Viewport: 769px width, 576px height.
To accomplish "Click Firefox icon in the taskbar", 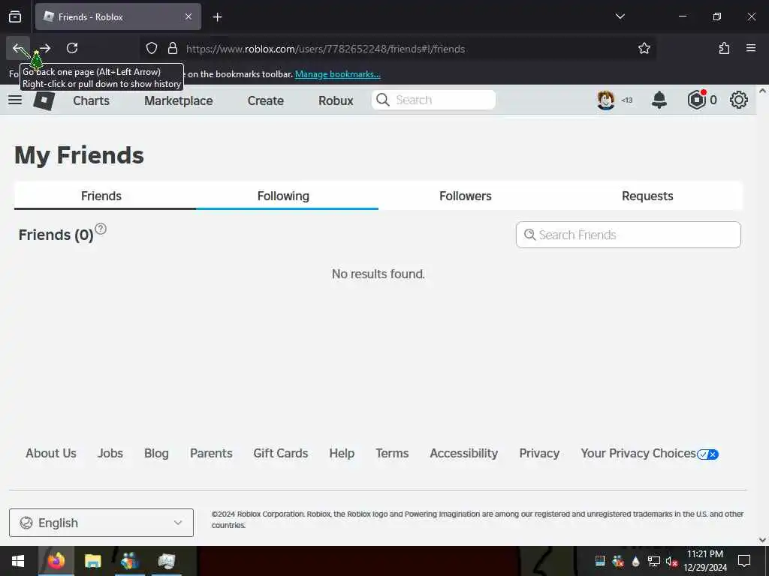I will 56,561.
